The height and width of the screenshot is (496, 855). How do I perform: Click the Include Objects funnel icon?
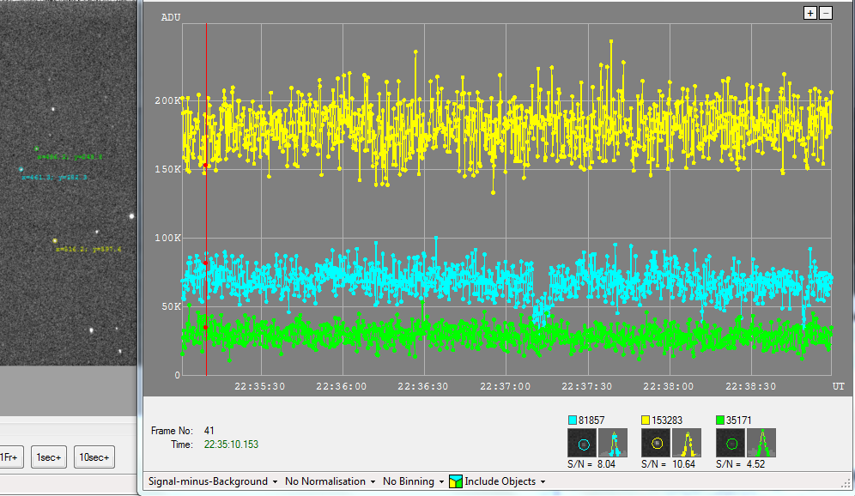456,481
